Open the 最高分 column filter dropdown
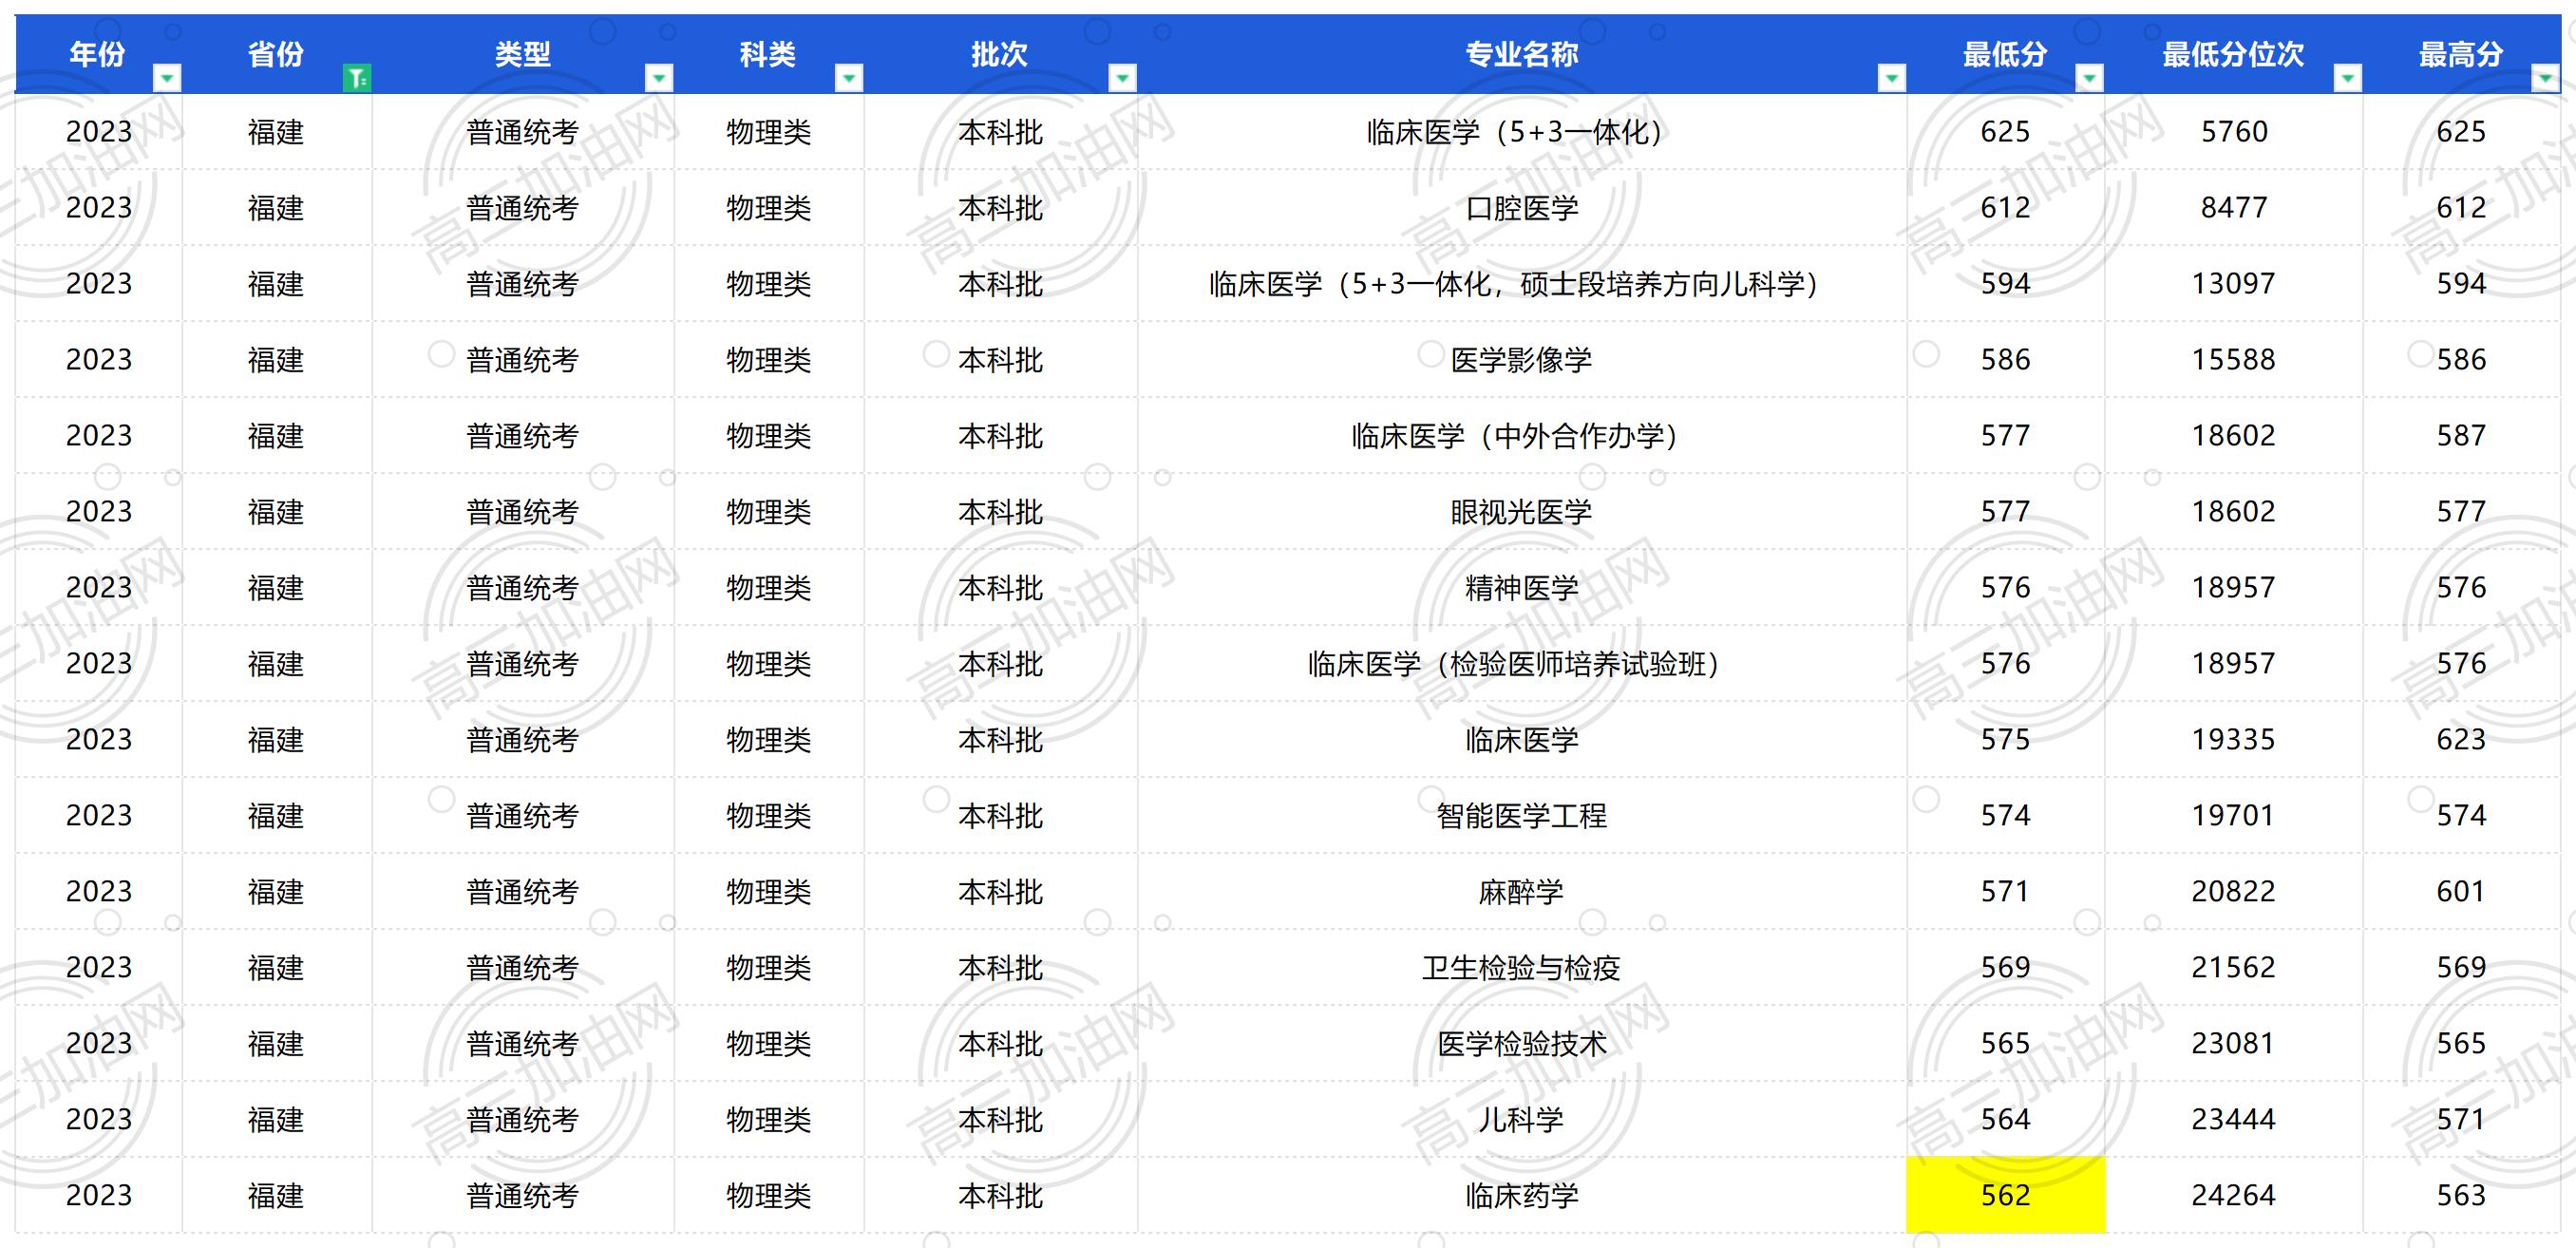 (2546, 78)
